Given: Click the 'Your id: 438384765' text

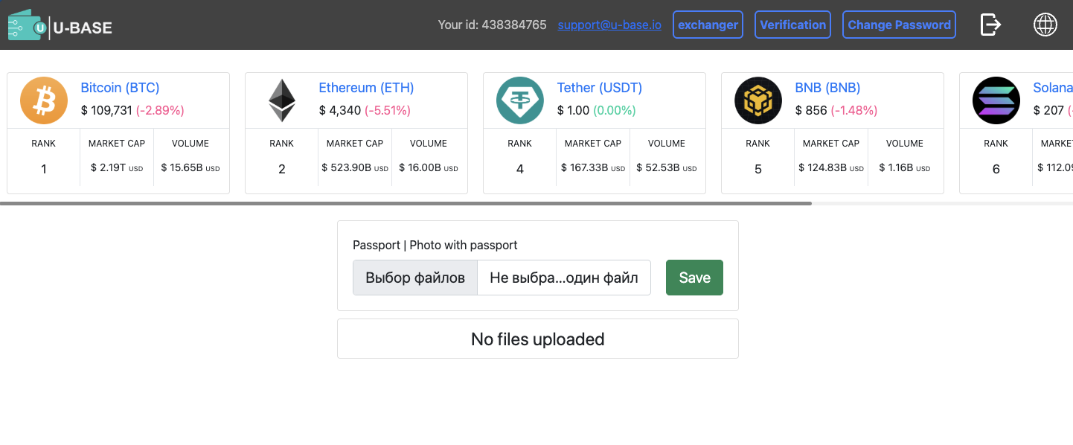Looking at the screenshot, I should 492,25.
